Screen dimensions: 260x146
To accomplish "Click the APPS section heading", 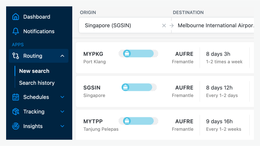I will click(18, 45).
